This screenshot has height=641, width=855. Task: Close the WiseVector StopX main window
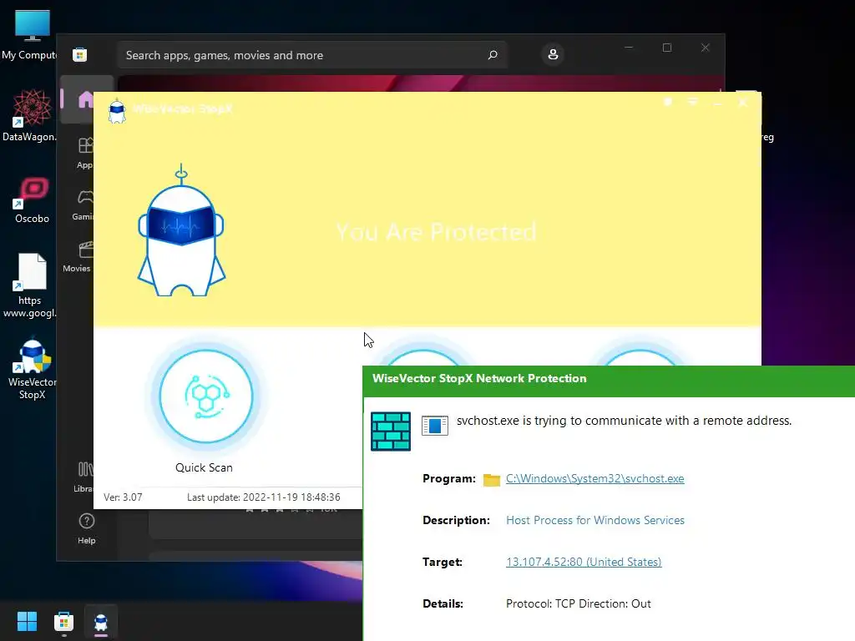coord(742,103)
